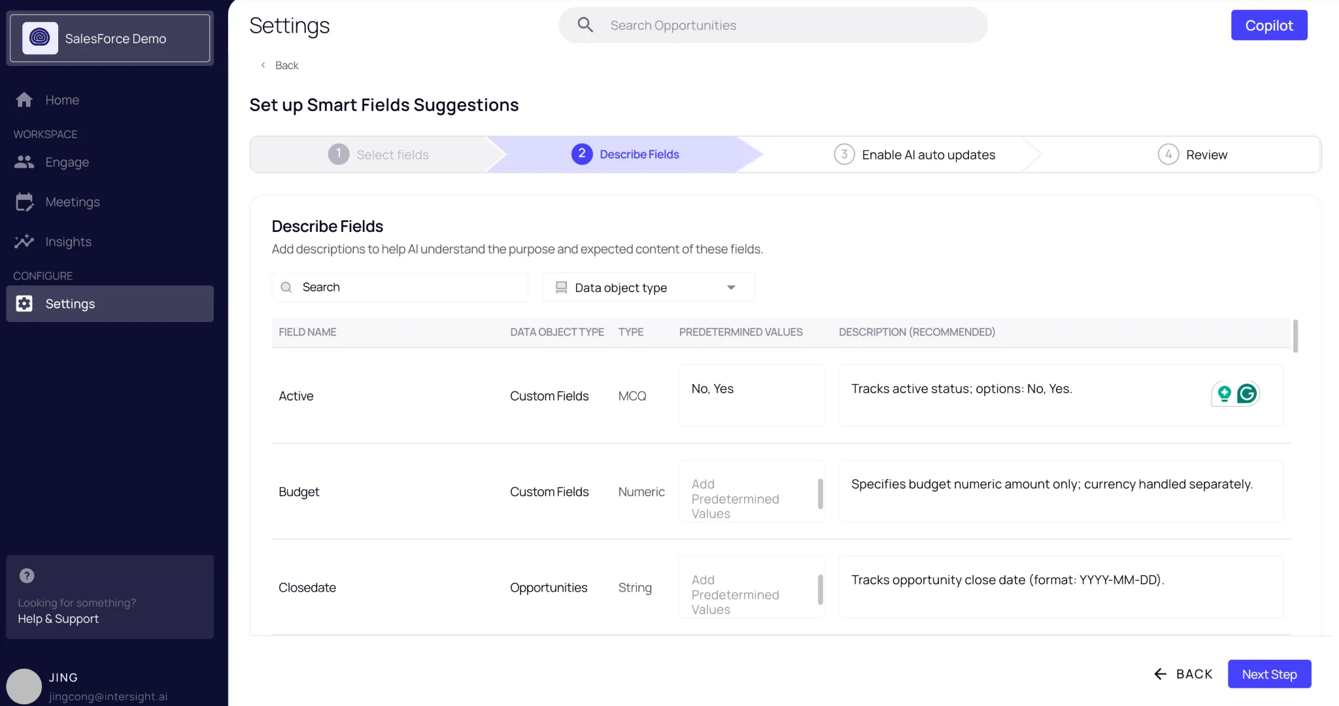Screen dimensions: 1339x706
Task: Click the green lightbulb suggestion icon
Action: [1224, 393]
